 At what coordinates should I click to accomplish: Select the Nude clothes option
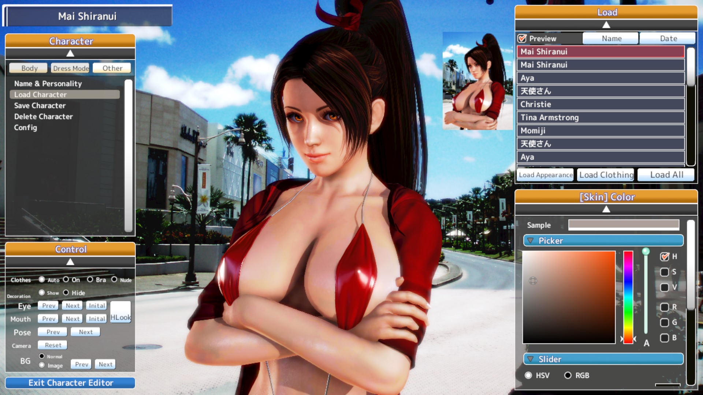click(114, 280)
